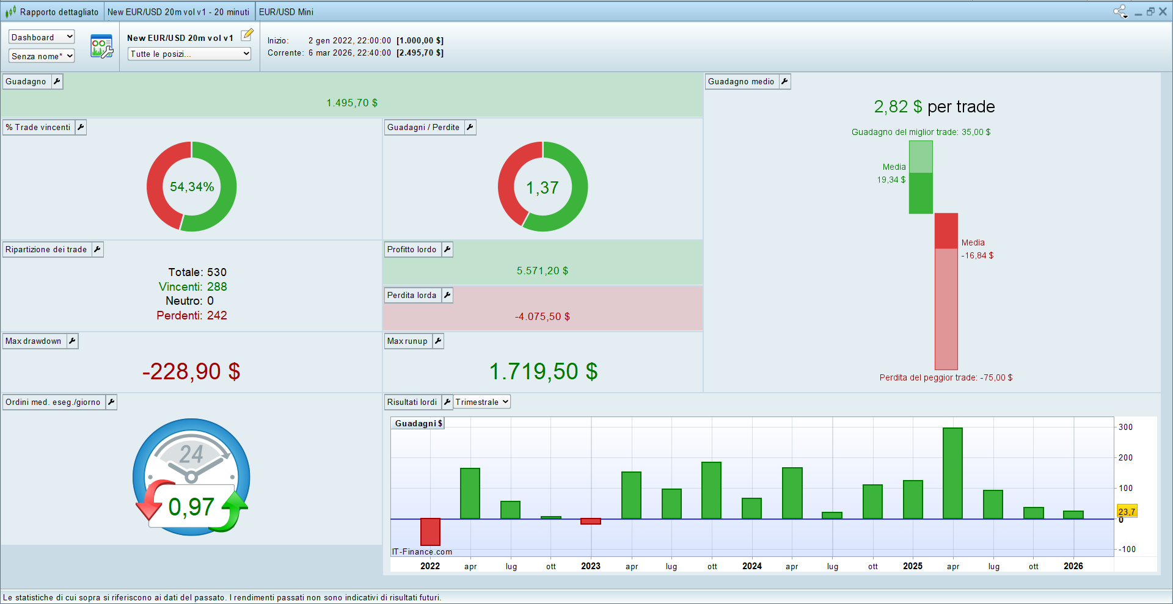Open the Tutte le posizi... dropdown
The height and width of the screenshot is (604, 1173).
(189, 54)
